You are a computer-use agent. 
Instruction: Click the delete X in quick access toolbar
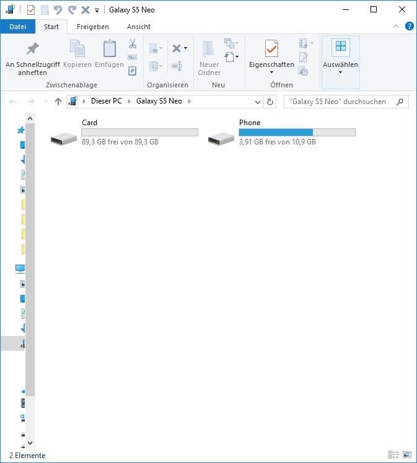pyautogui.click(x=86, y=10)
